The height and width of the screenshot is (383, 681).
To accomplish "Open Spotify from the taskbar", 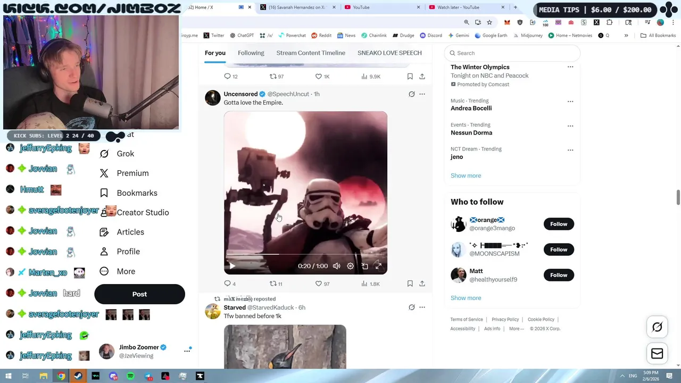I will pyautogui.click(x=130, y=376).
